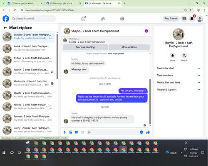Click the large listing thumbnail in info panel
Viewport: 208px width, 166px height.
click(x=178, y=34)
